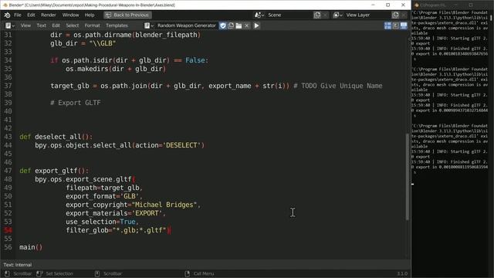494x278 pixels.
Task: Click the Scene name field
Action: pyautogui.click(x=289, y=15)
